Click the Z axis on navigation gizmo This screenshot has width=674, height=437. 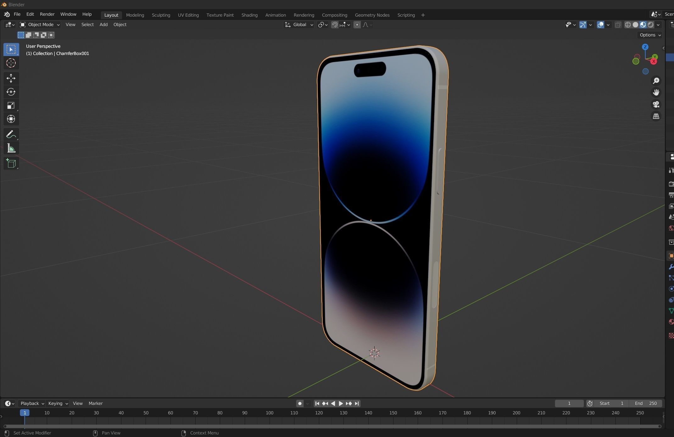(645, 47)
